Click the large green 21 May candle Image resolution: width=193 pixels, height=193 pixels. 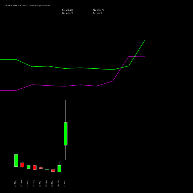pyautogui.click(x=66, y=134)
